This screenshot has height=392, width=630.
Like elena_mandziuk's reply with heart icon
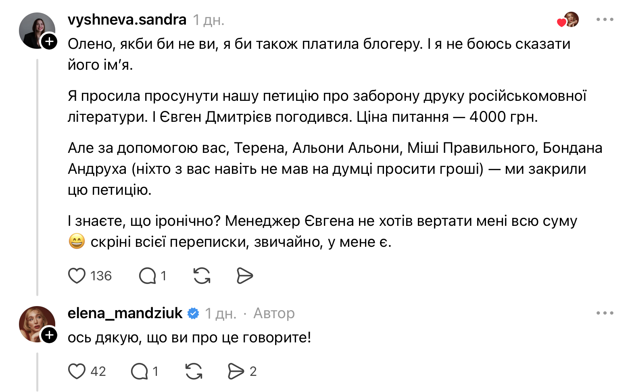click(x=77, y=371)
